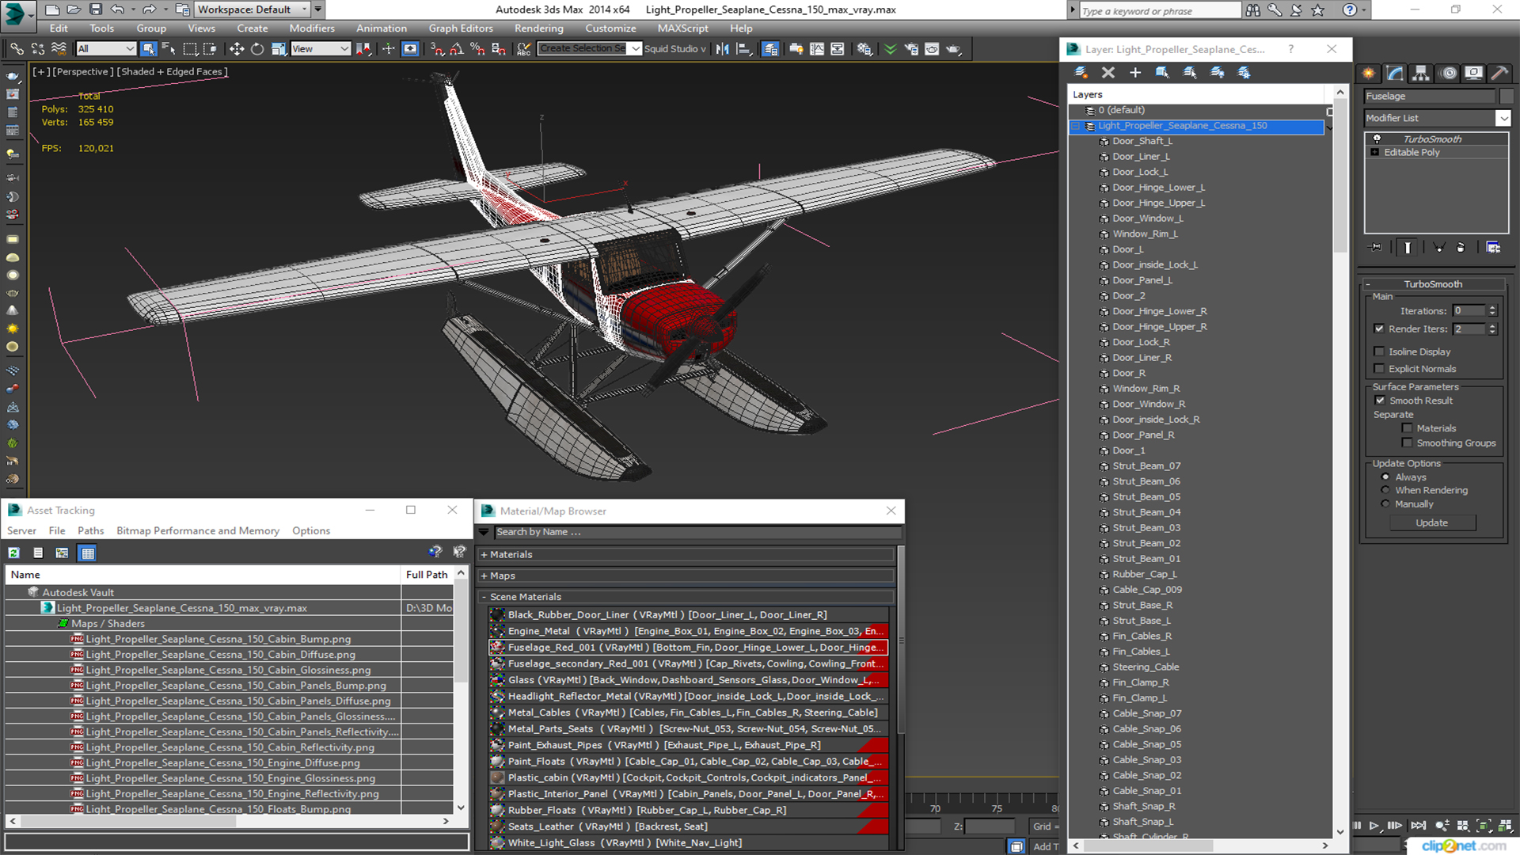Enable the Explicit Normals checkbox
The height and width of the screenshot is (855, 1520).
[x=1379, y=369]
